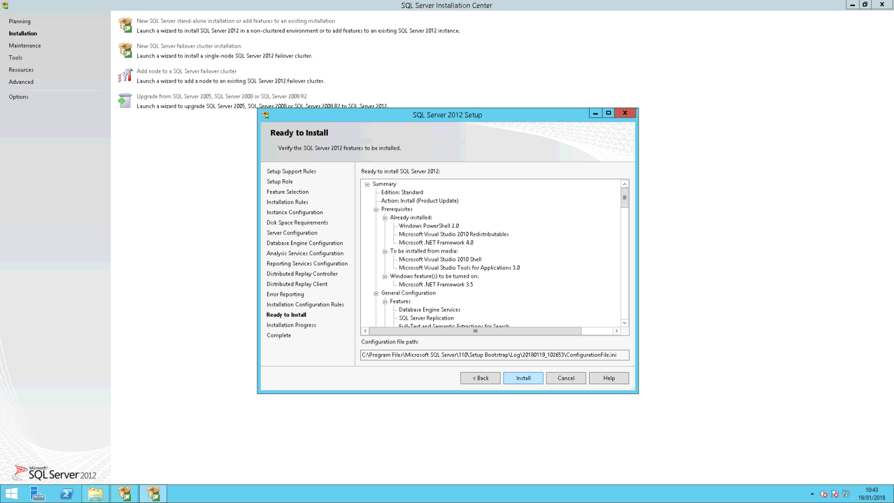
Task: Collapse the To be installed from media node
Action: coord(385,251)
